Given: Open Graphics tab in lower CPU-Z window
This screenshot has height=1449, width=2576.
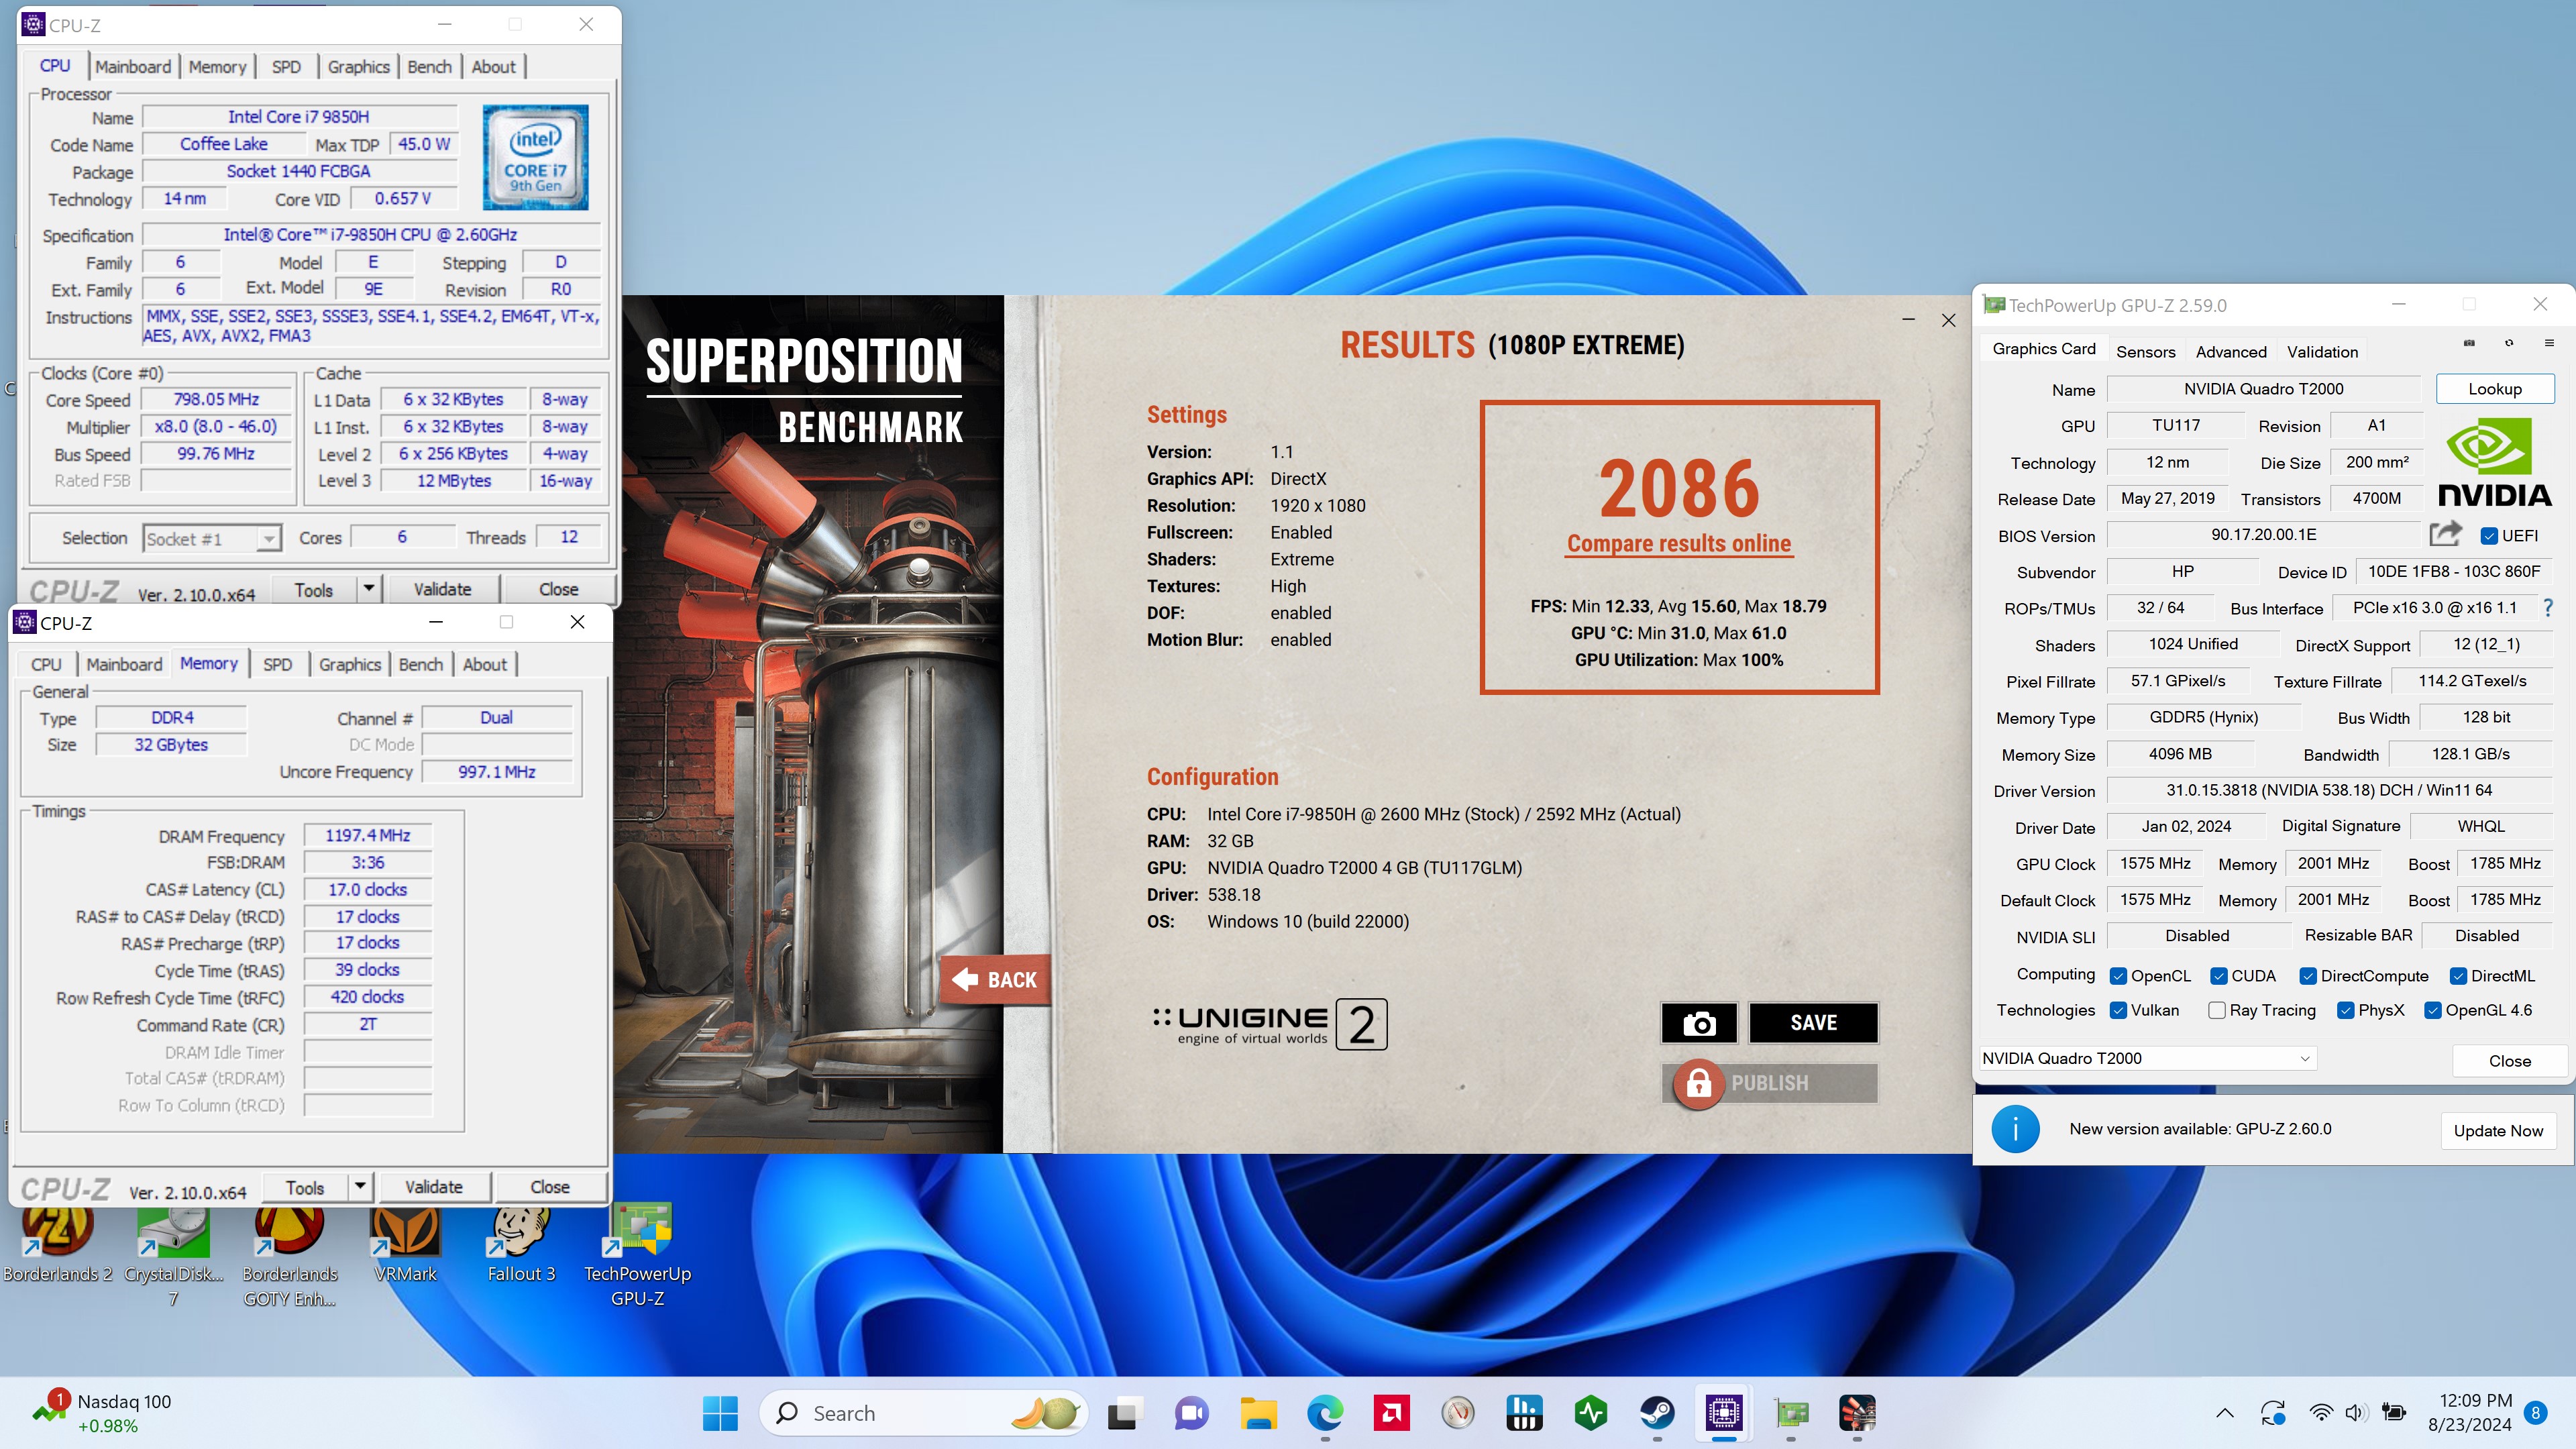Looking at the screenshot, I should click(350, 665).
